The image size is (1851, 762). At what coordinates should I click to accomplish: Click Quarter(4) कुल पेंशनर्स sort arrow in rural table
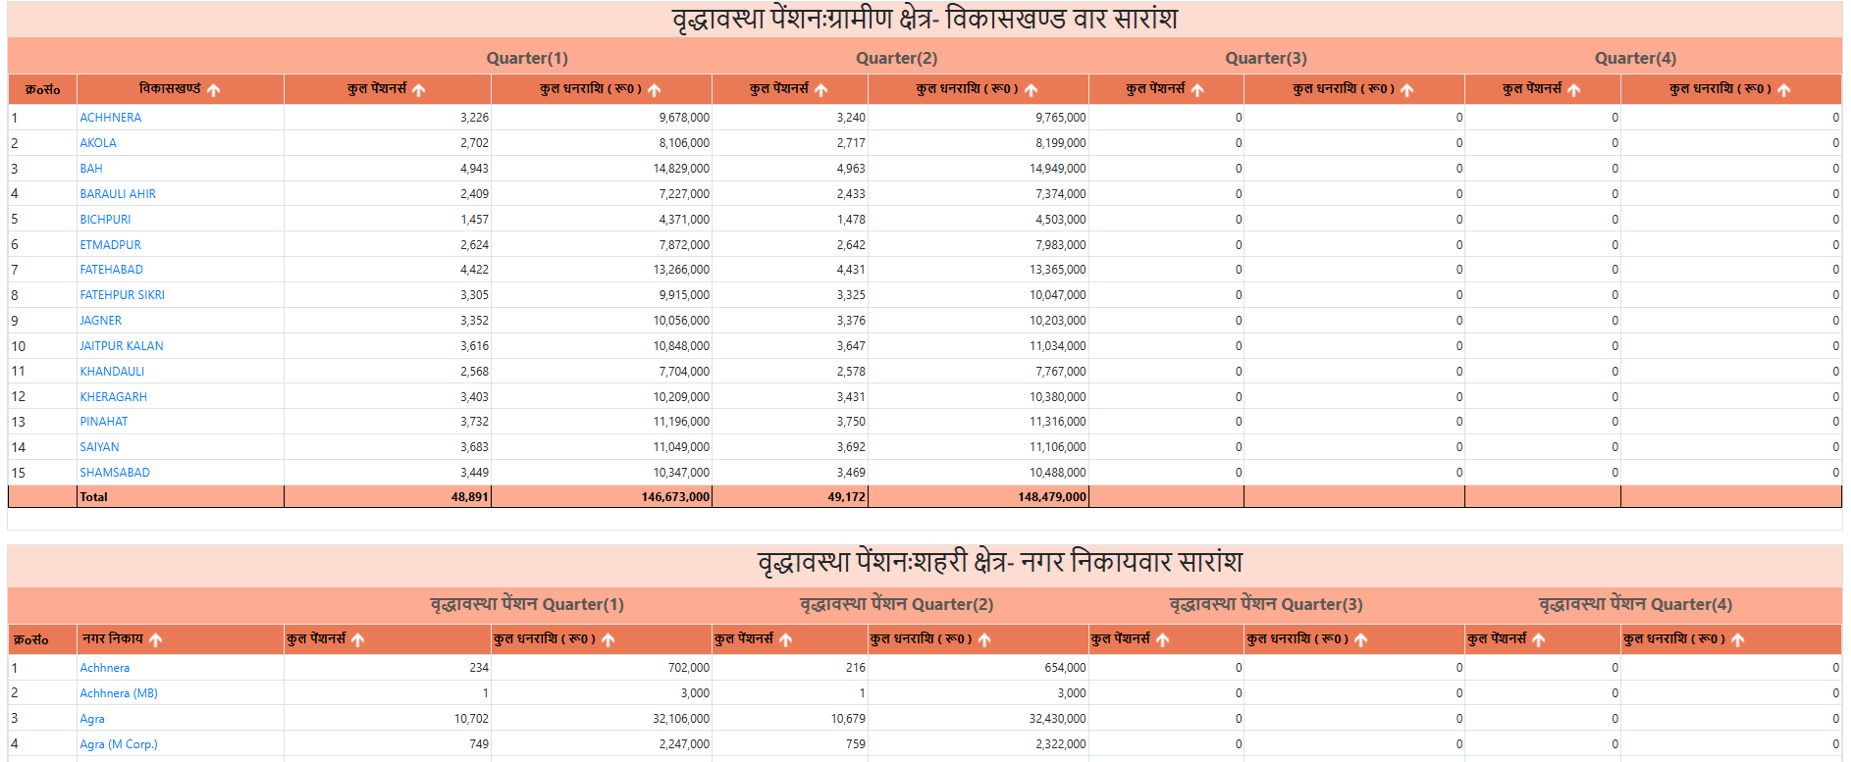tap(1574, 90)
